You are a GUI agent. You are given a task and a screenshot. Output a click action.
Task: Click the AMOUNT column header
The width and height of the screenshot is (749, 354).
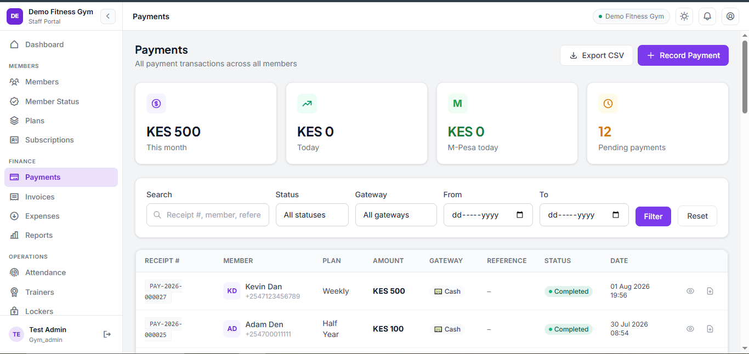pyautogui.click(x=388, y=261)
